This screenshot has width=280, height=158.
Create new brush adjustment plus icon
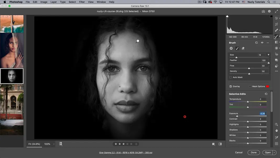(x=231, y=48)
